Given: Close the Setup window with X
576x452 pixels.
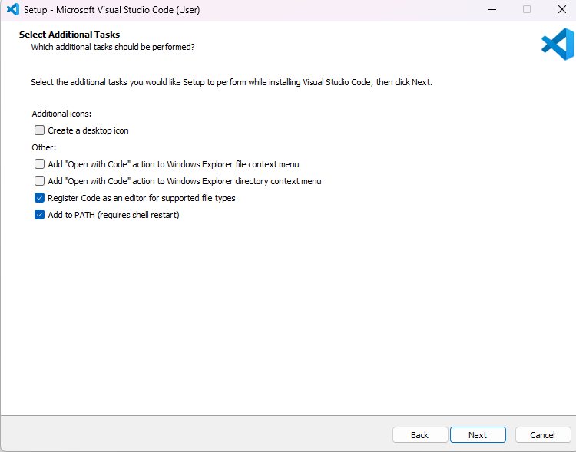Looking at the screenshot, I should click(x=561, y=9).
